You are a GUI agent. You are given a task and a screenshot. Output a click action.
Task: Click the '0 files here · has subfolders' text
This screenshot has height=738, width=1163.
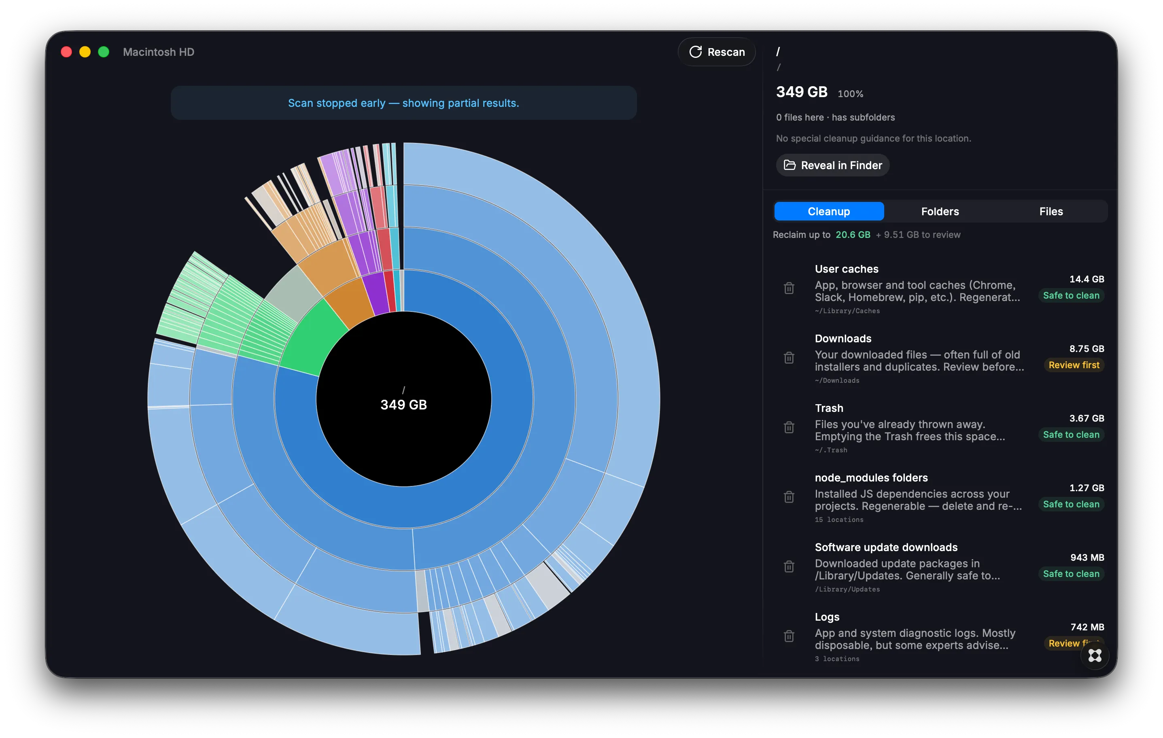(x=835, y=117)
